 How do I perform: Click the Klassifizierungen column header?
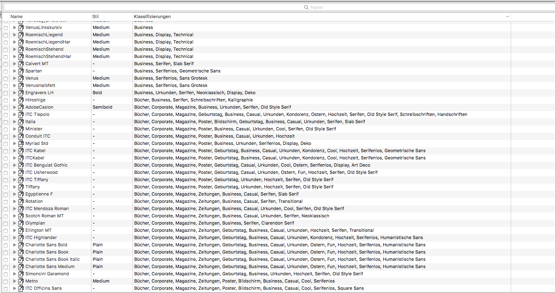pyautogui.click(x=322, y=17)
